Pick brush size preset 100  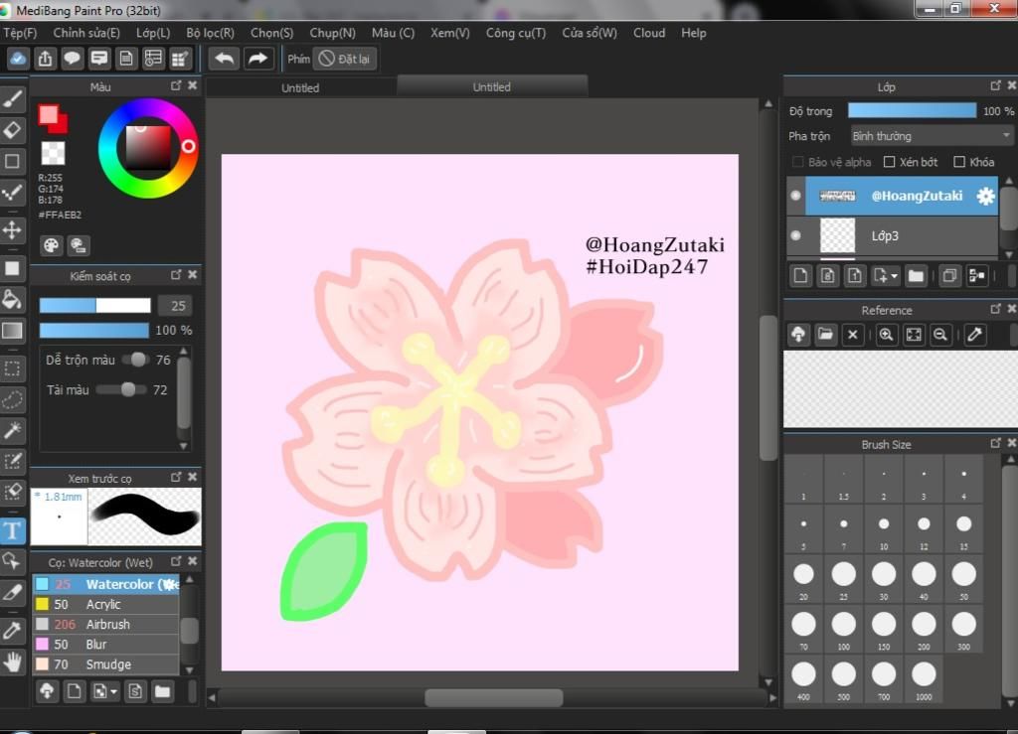point(843,629)
